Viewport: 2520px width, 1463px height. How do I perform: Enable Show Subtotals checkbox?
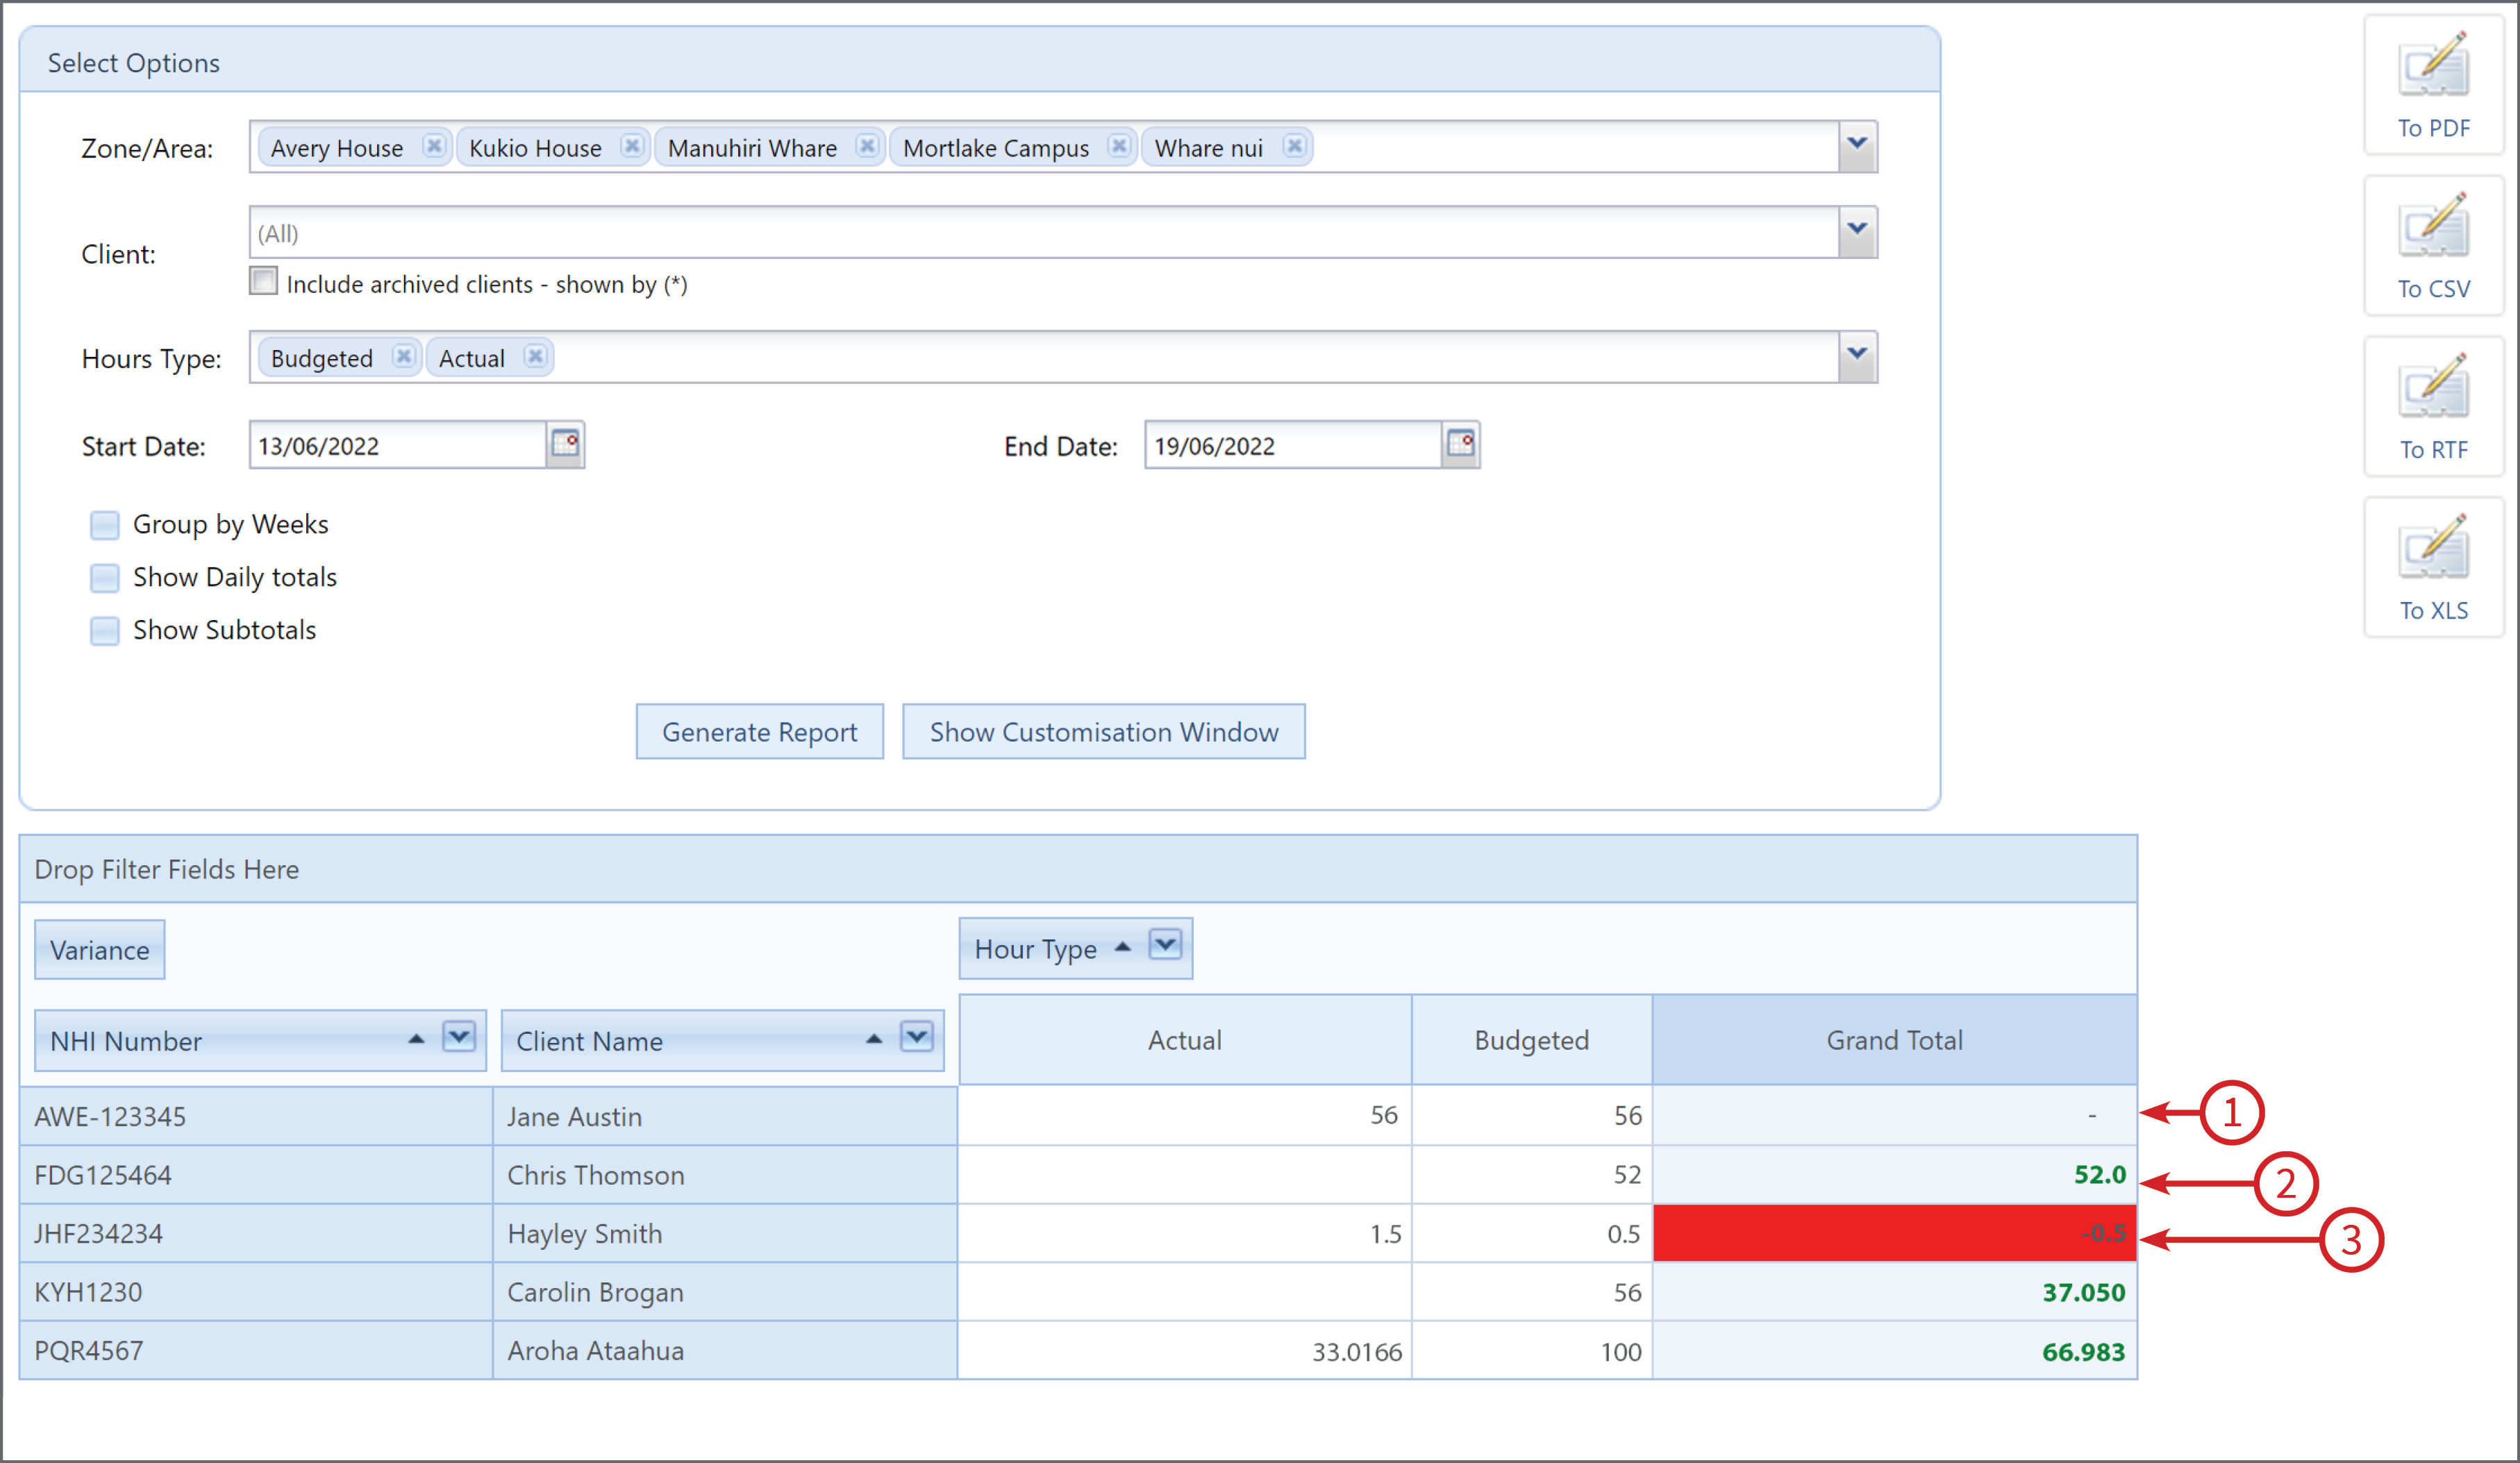[x=105, y=631]
